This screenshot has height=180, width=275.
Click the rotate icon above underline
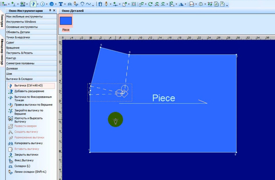[163, 4]
